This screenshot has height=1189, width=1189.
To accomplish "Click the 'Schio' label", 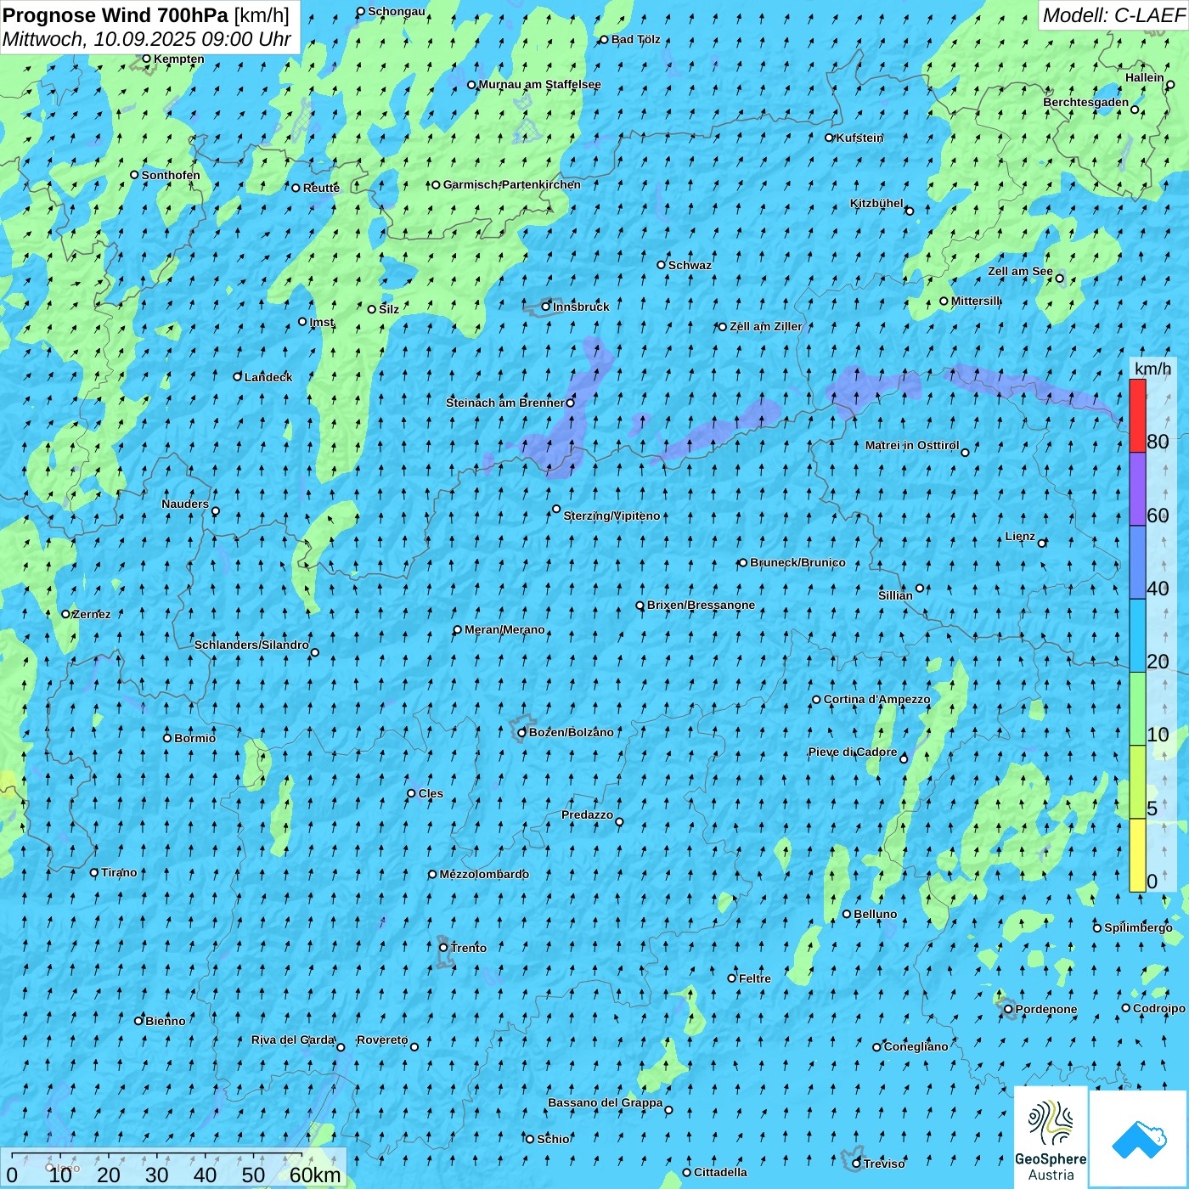I will point(553,1139).
